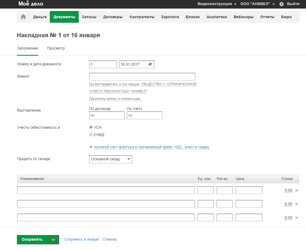Open the ООО "АНИВЕЛ" company dropdown
The image size is (306, 250).
tap(257, 4)
